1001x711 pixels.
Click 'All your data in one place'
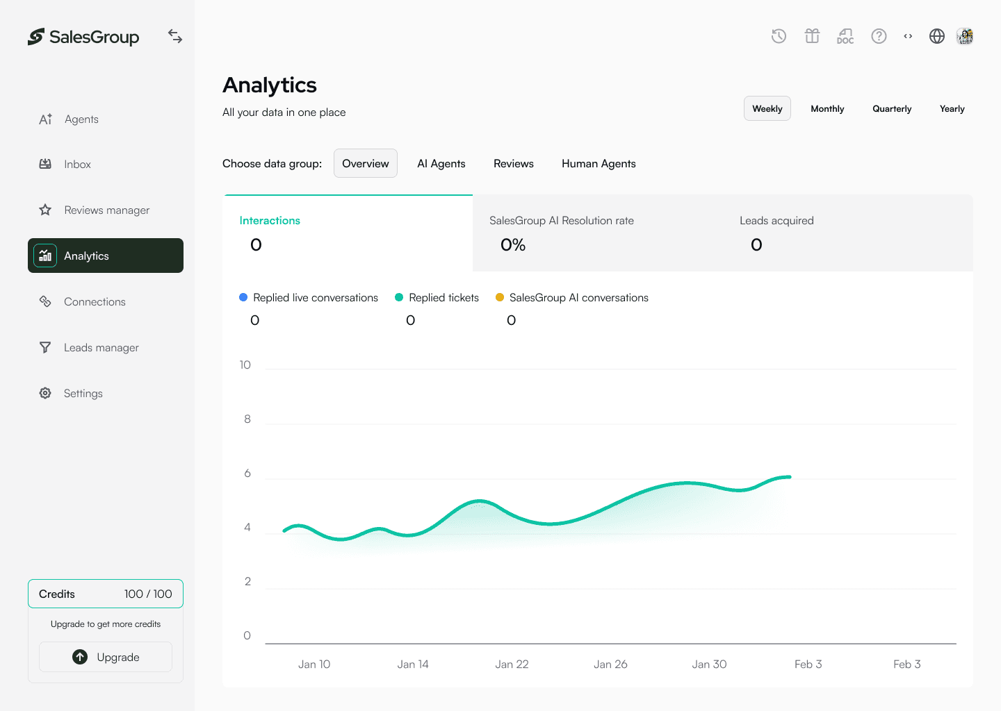[x=284, y=112]
